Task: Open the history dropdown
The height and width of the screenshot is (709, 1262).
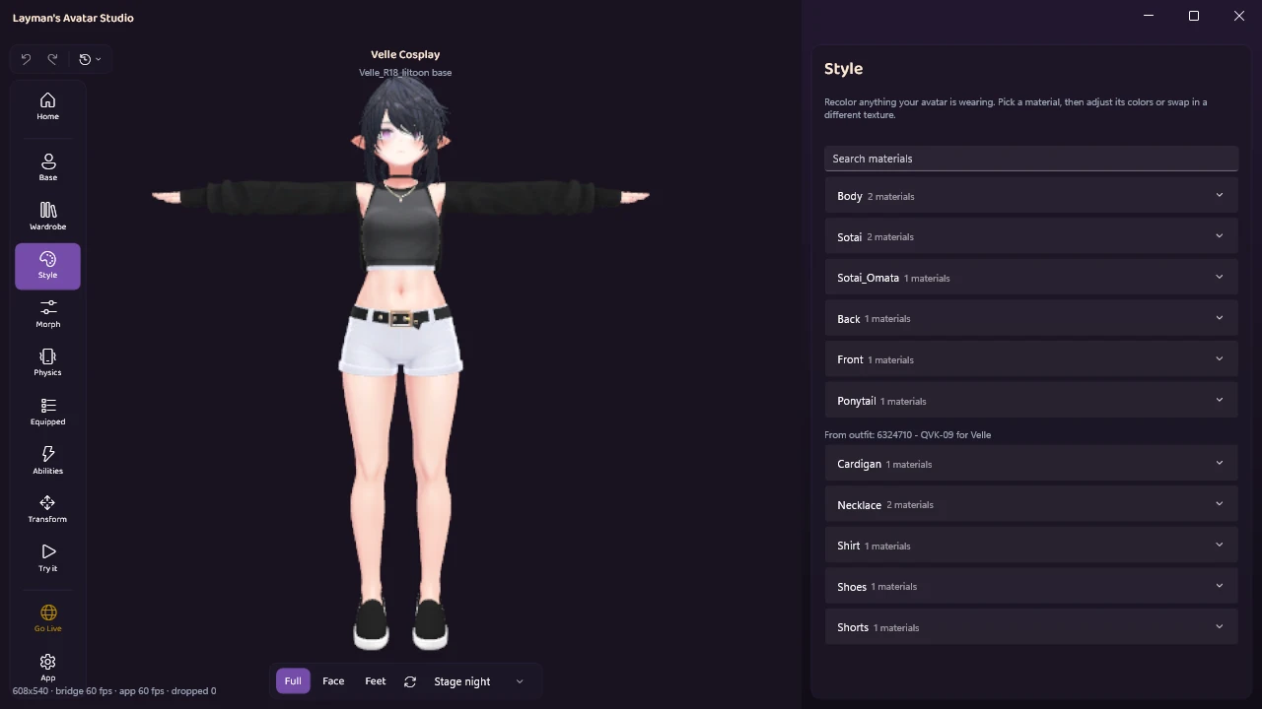Action: tap(90, 59)
